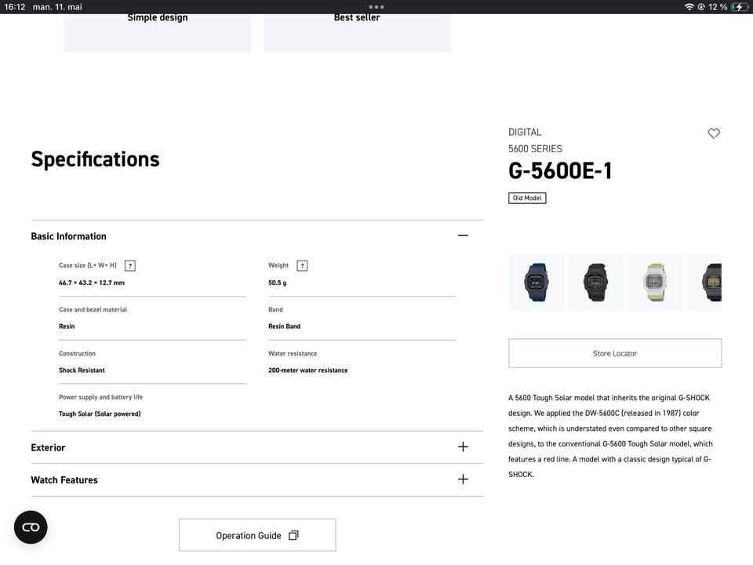Select the white and yellow watch thumbnail
Image resolution: width=753 pixels, height=565 pixels.
[x=654, y=282]
